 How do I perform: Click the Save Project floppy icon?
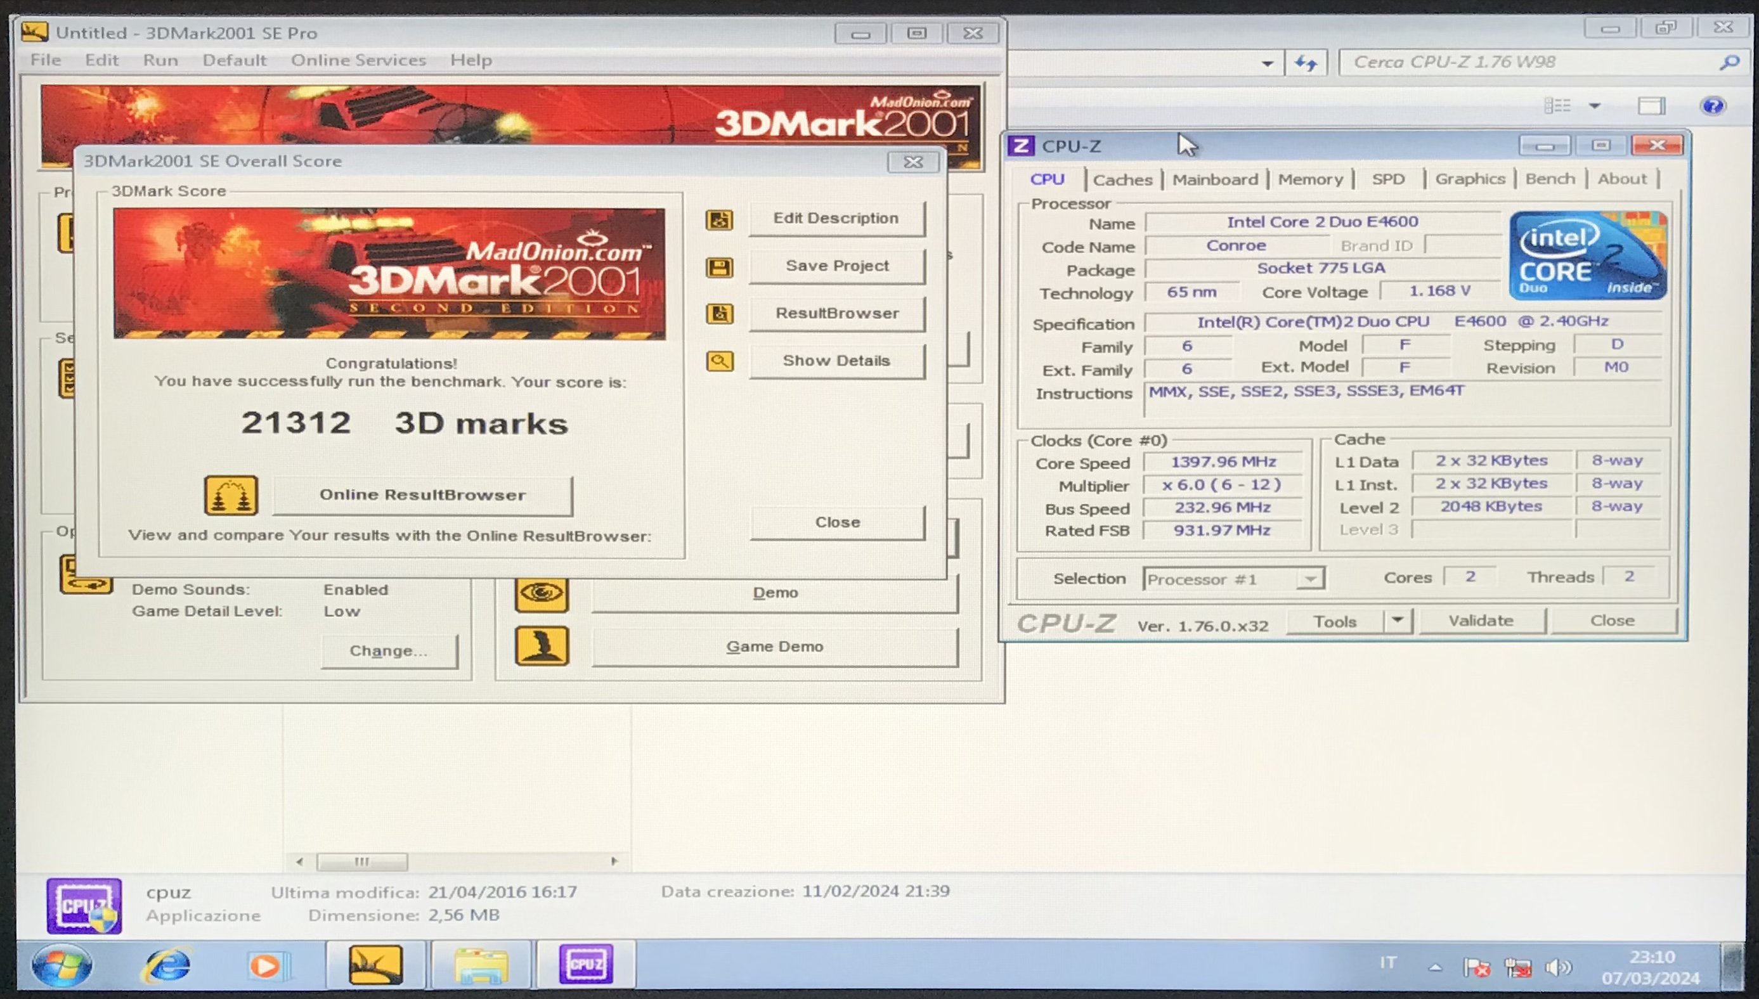pyautogui.click(x=719, y=267)
